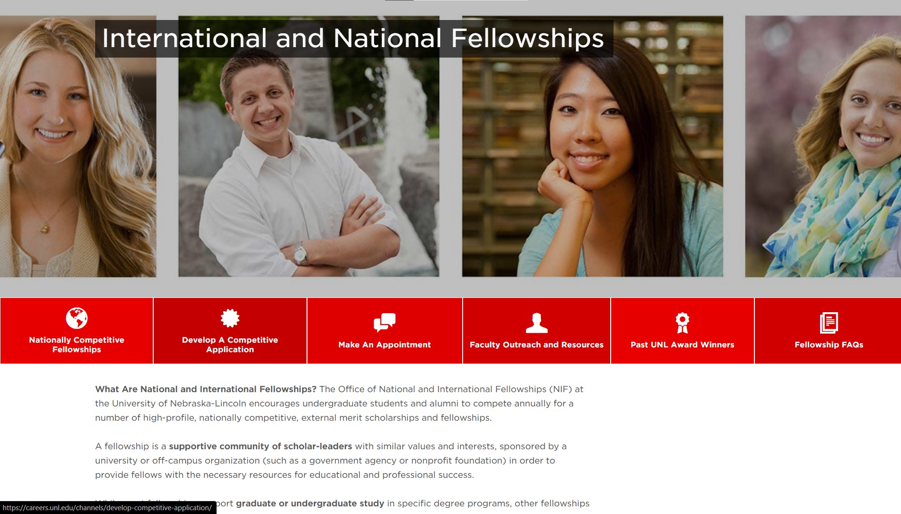Open Fellowship FAQs text link
Screen dimensions: 901x514
829,345
